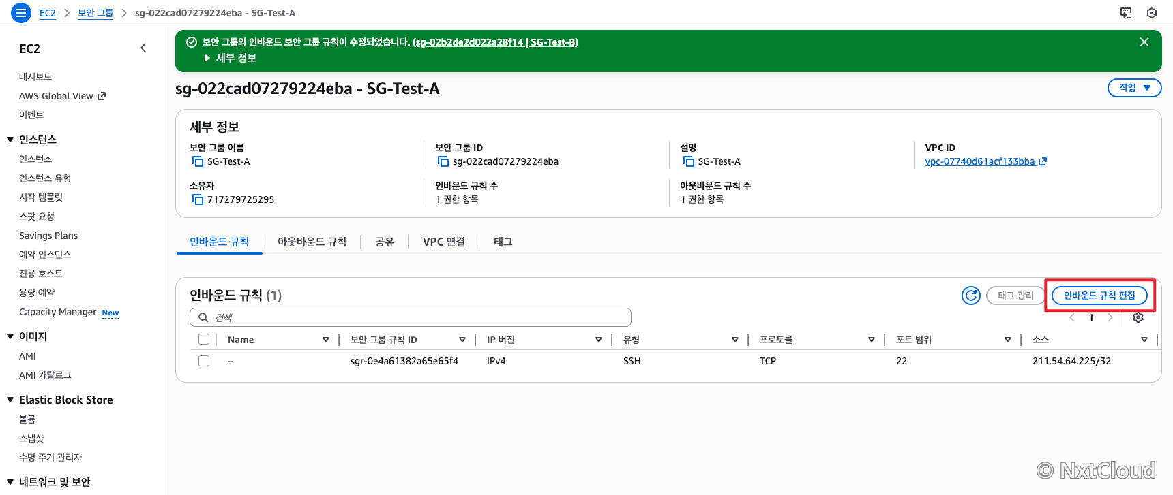
Task: Open the hamburger navigation menu
Action: 21,13
